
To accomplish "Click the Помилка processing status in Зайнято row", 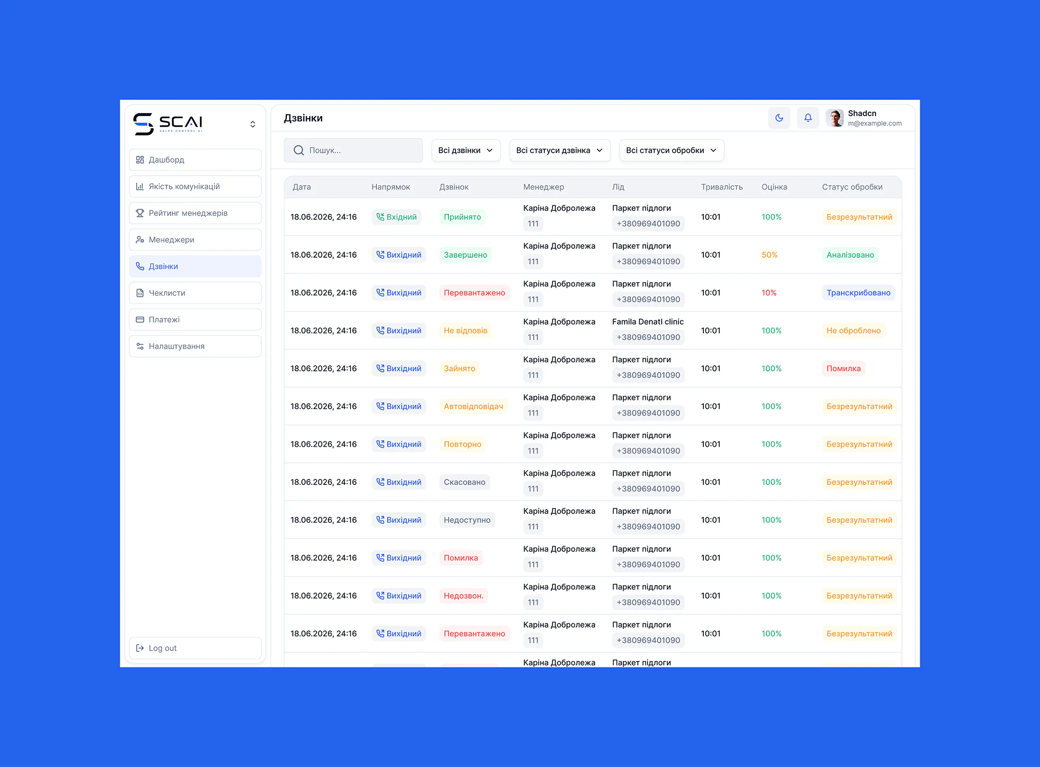I will (x=844, y=369).
